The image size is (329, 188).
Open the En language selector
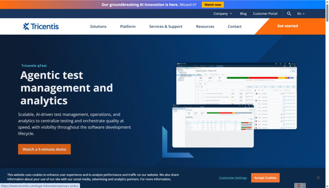tap(301, 13)
